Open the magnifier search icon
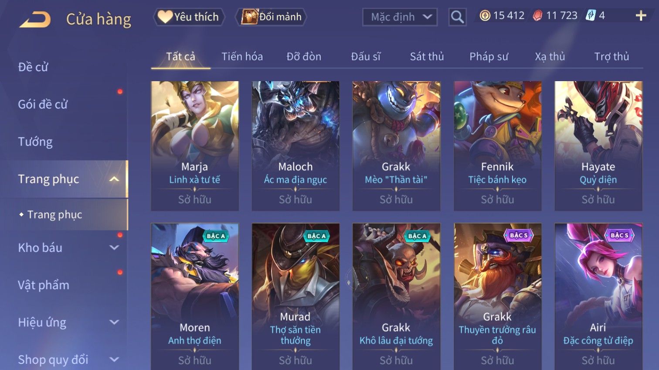659x370 pixels. point(457,17)
